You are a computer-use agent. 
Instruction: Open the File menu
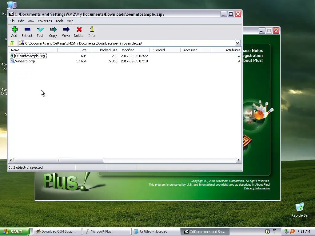click(x=12, y=21)
